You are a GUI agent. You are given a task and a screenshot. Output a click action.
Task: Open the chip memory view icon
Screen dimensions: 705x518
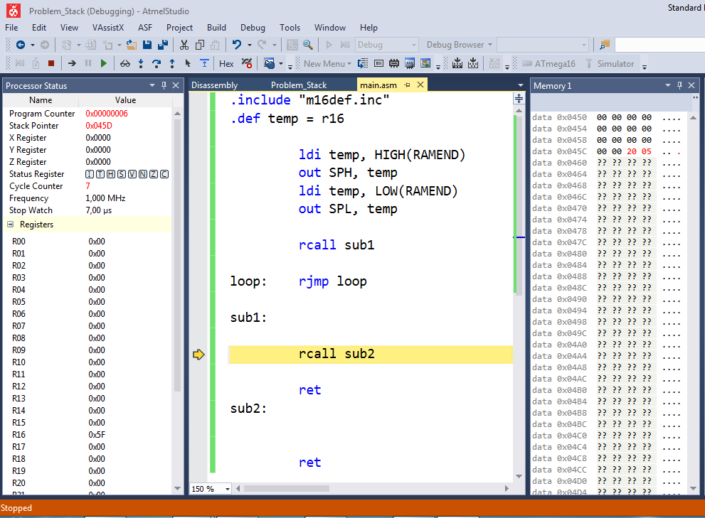point(394,63)
